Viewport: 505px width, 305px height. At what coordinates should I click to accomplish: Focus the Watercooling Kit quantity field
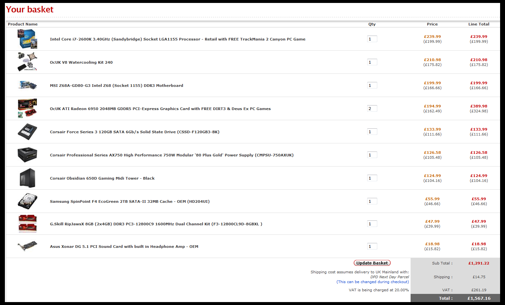click(372, 62)
